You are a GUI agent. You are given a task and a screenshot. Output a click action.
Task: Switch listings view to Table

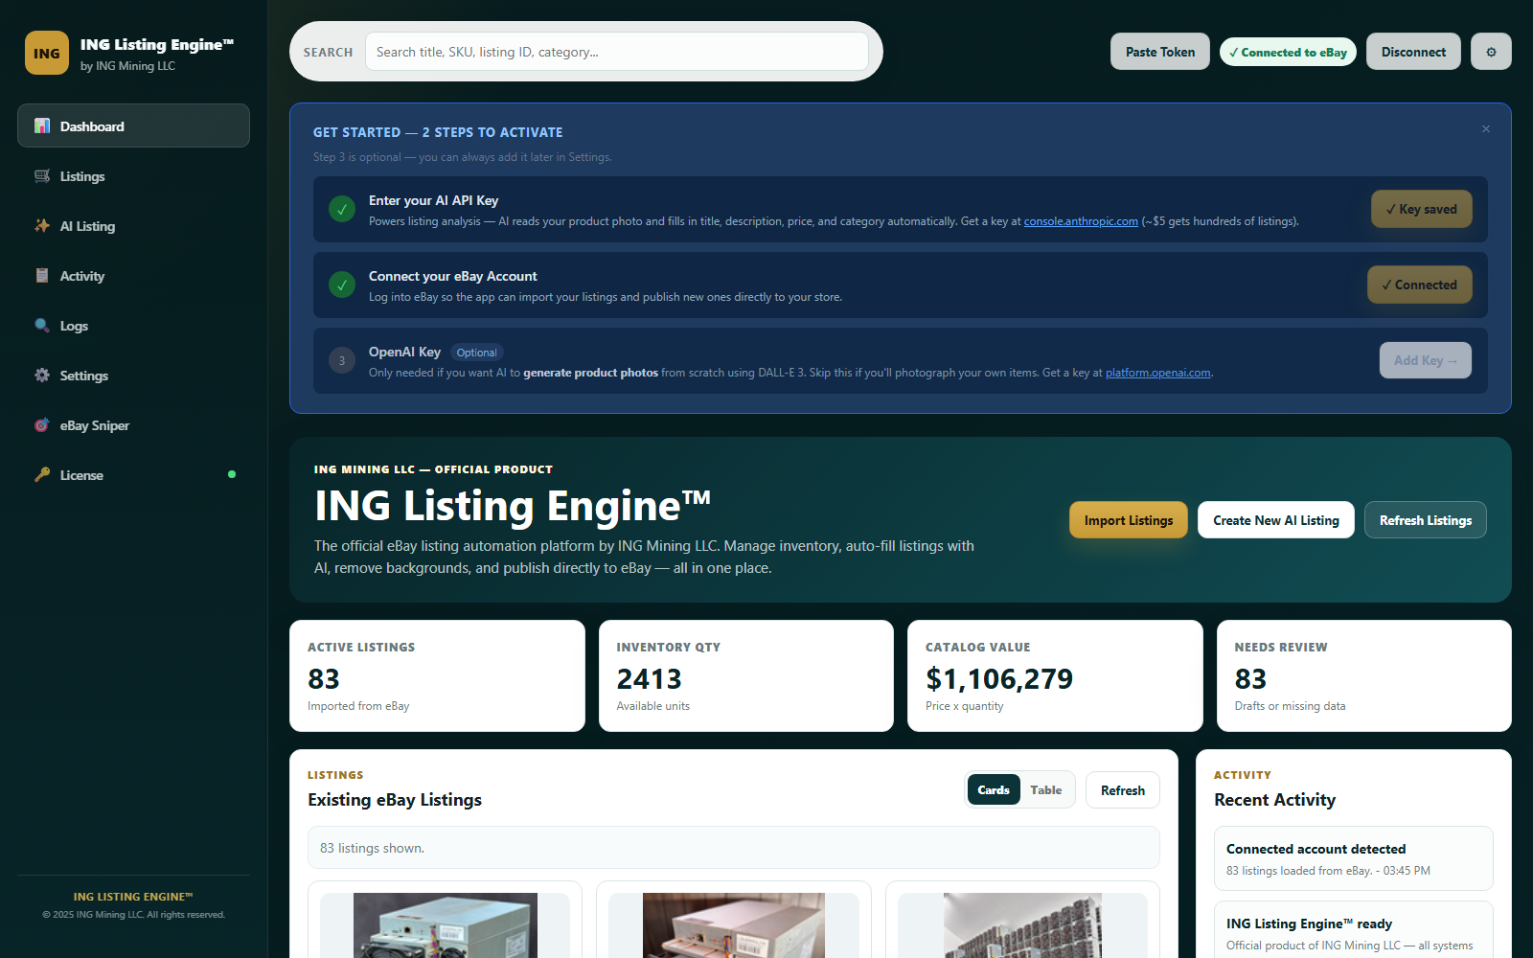[x=1045, y=790]
